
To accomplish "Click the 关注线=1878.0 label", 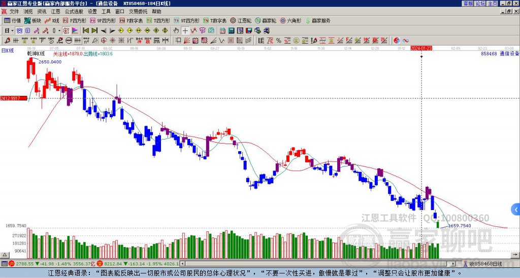I will pyautogui.click(x=68, y=54).
